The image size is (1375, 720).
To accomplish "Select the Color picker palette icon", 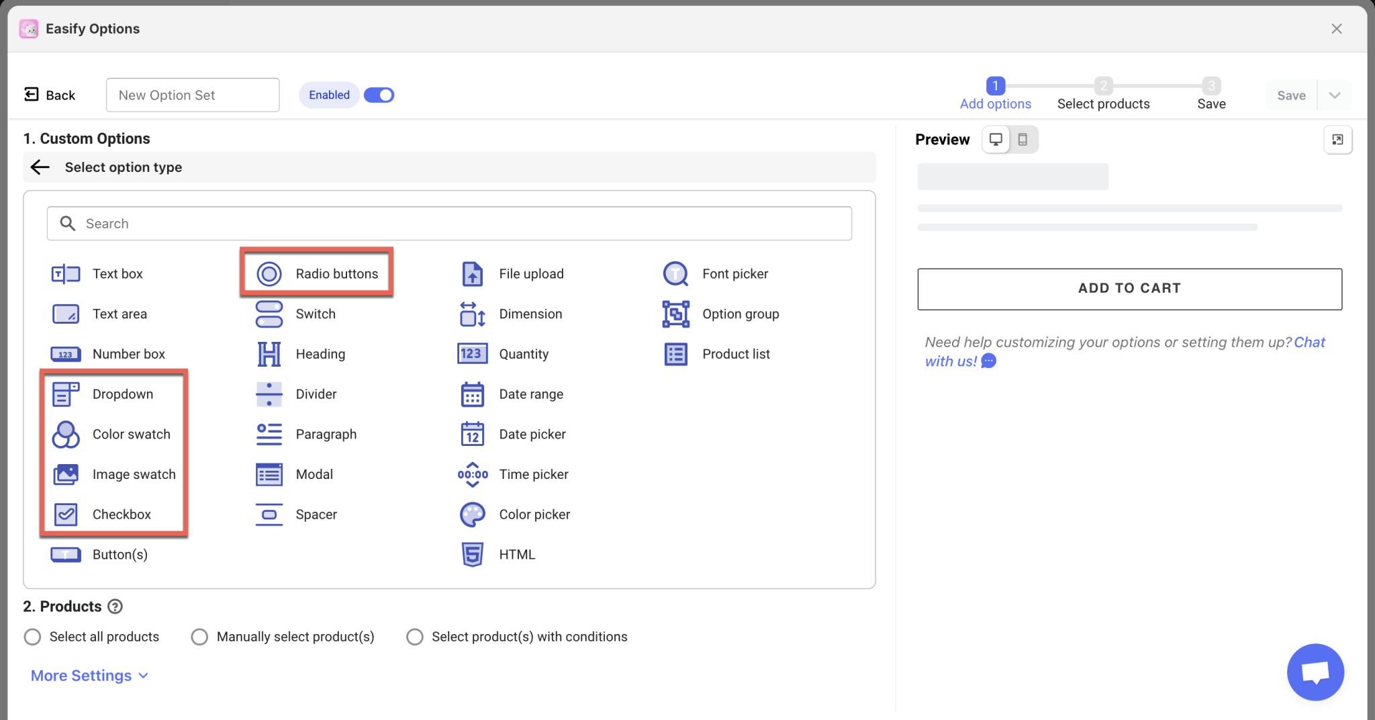I will point(473,514).
